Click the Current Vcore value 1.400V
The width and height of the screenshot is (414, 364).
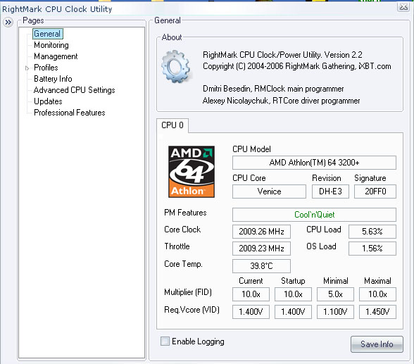tap(251, 312)
